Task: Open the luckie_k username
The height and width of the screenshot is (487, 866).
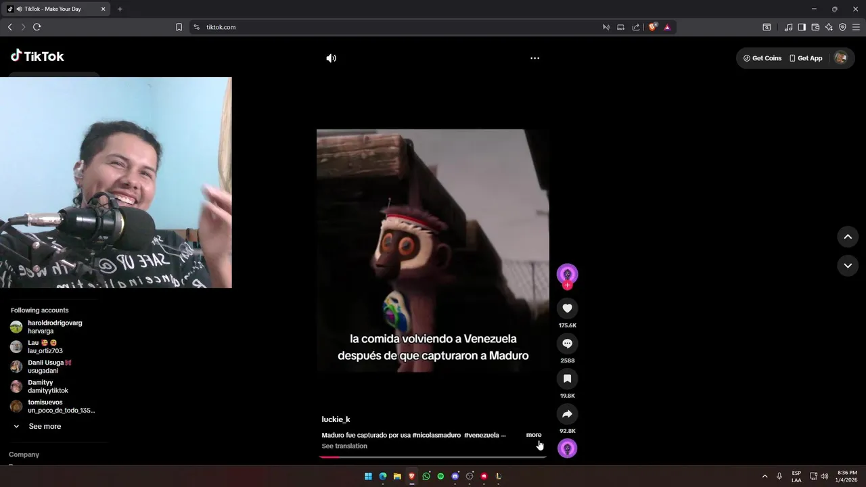Action: [x=336, y=419]
